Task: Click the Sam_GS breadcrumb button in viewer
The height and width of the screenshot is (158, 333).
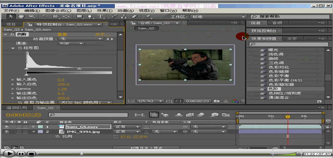Action: pyautogui.click(x=146, y=28)
